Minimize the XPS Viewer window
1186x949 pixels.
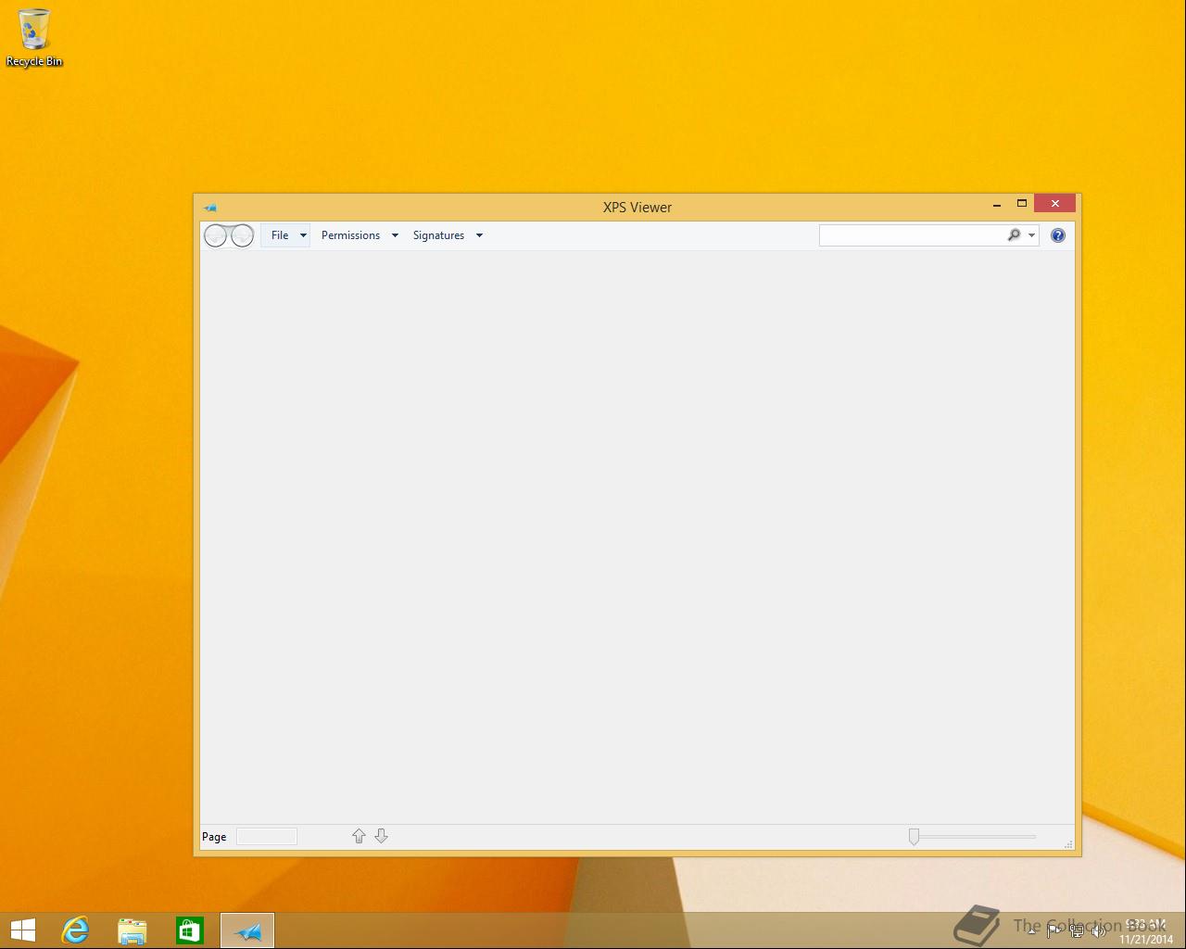[x=997, y=204]
